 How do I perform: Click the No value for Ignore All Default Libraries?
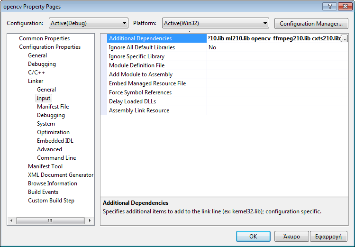click(x=278, y=47)
